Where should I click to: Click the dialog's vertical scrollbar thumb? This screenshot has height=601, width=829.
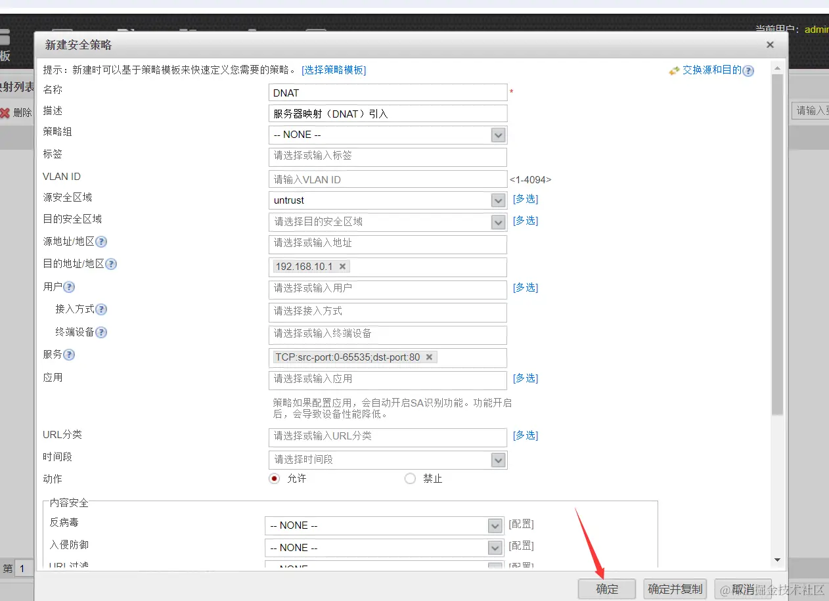coord(778,244)
